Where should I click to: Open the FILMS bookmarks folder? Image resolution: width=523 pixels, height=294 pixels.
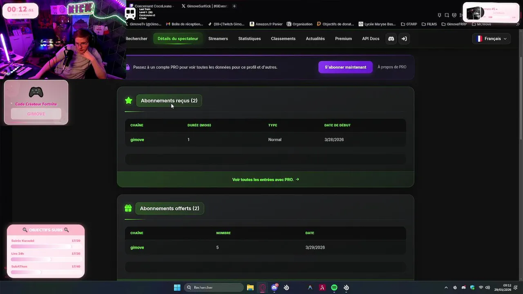[429, 24]
